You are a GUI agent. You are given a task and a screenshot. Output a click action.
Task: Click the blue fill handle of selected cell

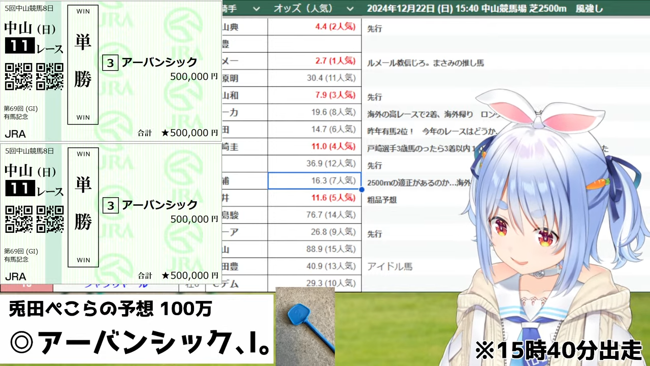click(x=361, y=190)
